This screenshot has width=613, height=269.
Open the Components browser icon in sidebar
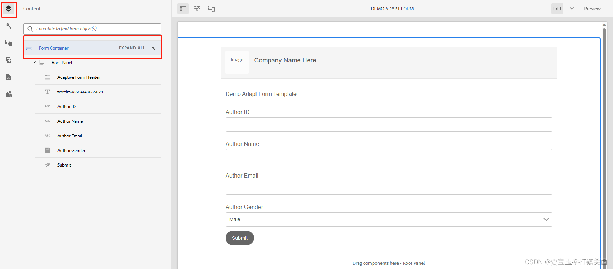tap(9, 60)
